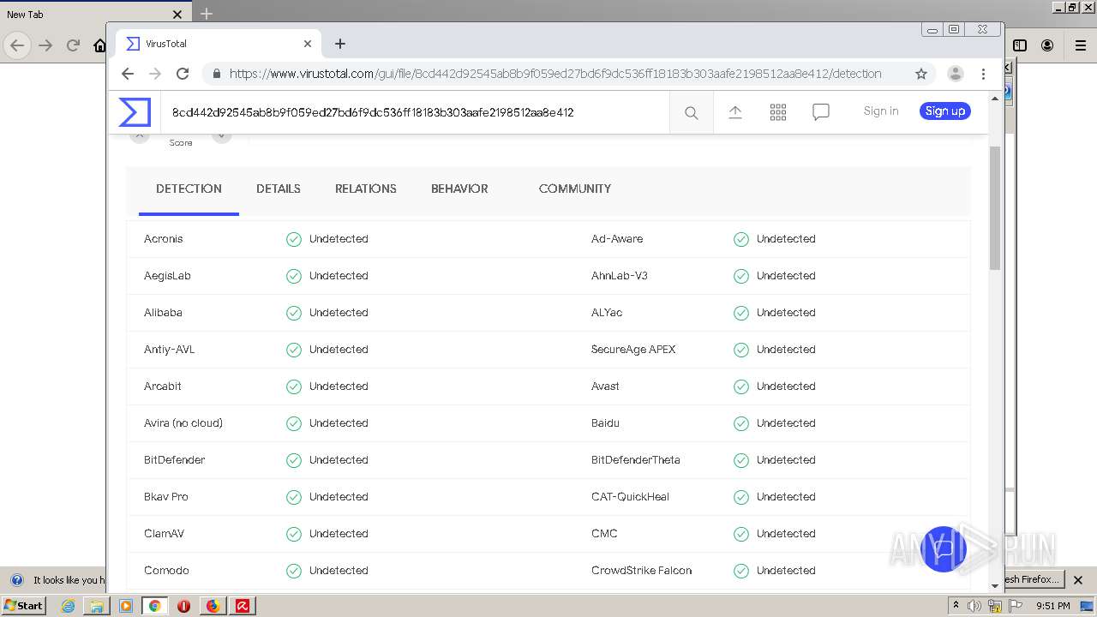Switch to the DETAILS tab
Image resolution: width=1097 pixels, height=617 pixels.
pos(279,189)
